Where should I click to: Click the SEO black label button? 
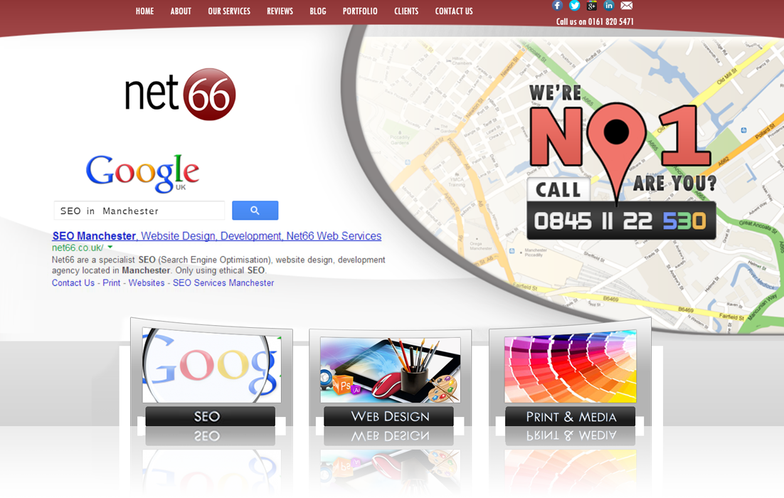pos(211,416)
